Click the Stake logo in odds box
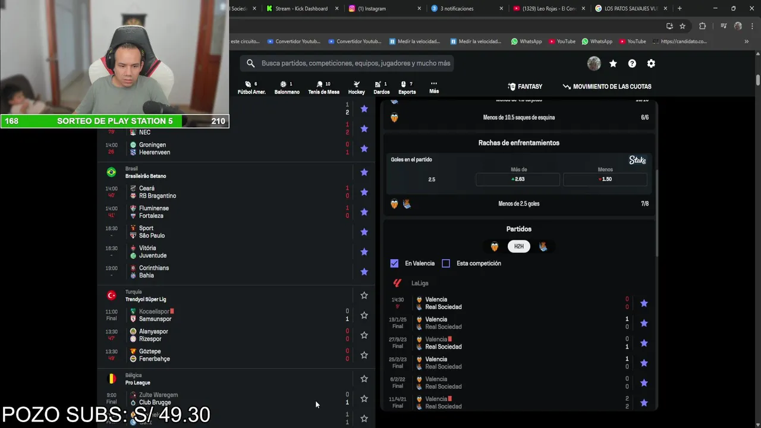Viewport: 761px width, 428px height. coord(637,160)
